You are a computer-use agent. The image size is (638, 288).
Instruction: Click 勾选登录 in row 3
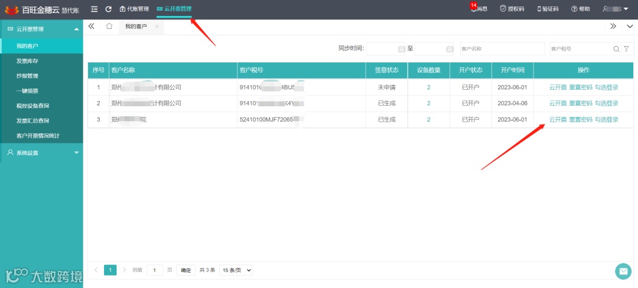pos(606,119)
